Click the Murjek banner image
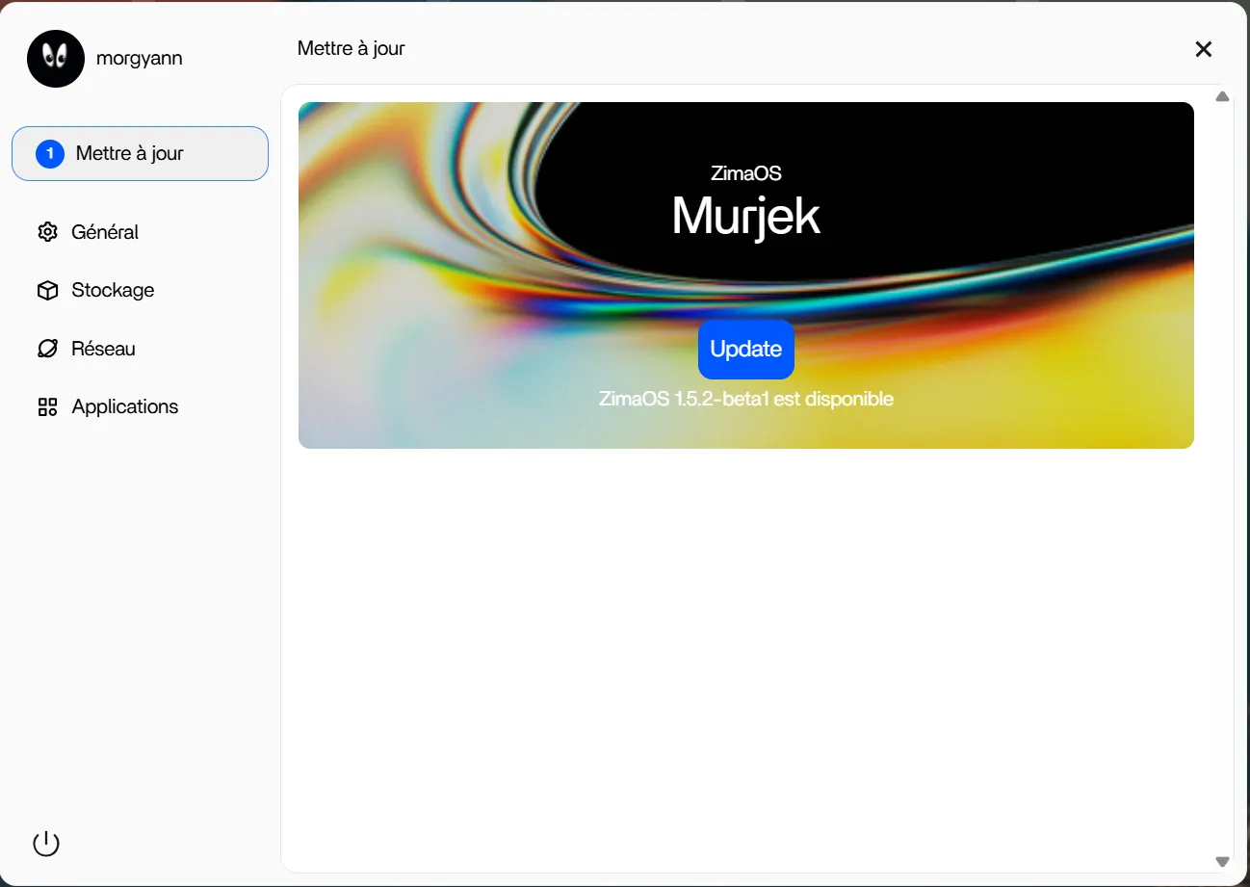 (745, 216)
